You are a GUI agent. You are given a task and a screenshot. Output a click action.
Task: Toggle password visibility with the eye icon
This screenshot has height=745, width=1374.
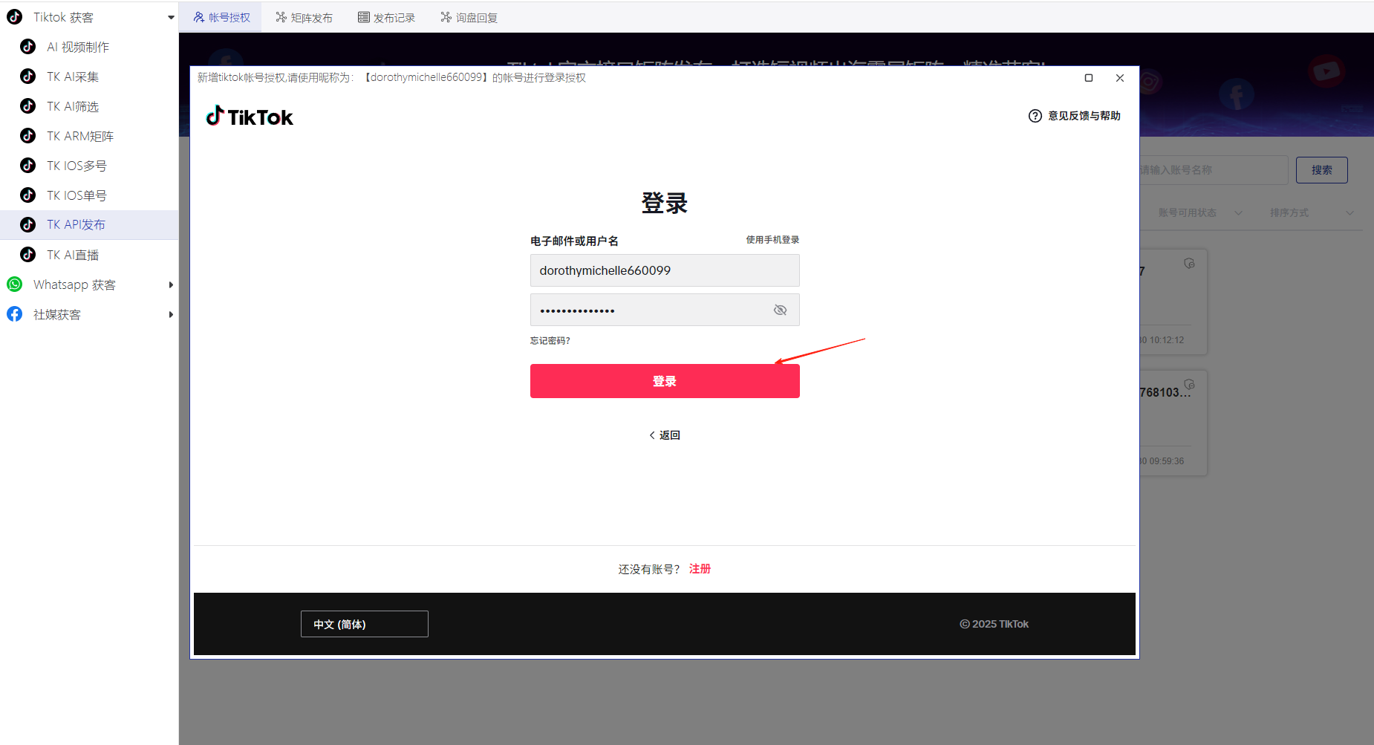pos(780,310)
